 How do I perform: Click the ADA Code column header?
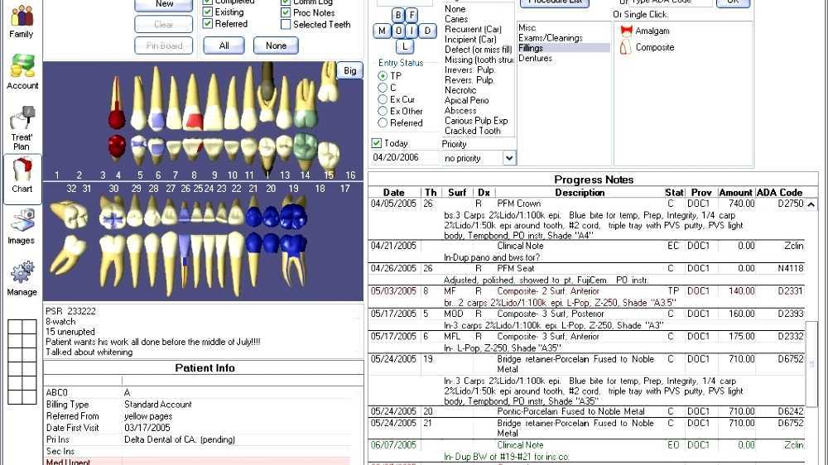[779, 193]
